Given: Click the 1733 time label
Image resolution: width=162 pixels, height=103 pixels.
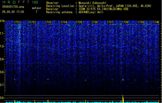Looking at the screenshot, I should tap(48, 22).
